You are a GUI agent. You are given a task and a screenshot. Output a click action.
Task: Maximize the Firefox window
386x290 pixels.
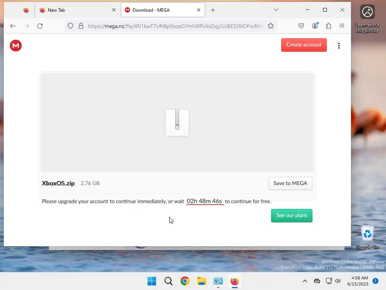point(325,10)
